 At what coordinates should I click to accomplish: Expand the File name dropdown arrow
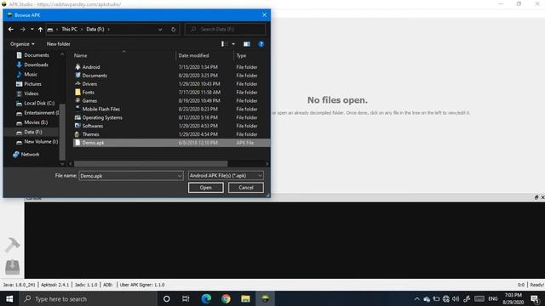tap(180, 176)
